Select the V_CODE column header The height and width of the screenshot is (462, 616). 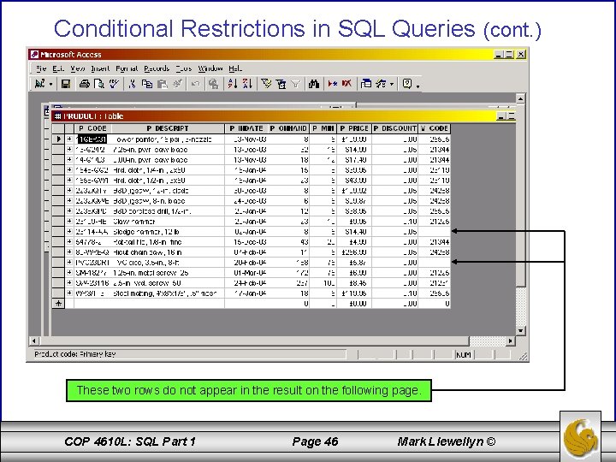tap(434, 128)
